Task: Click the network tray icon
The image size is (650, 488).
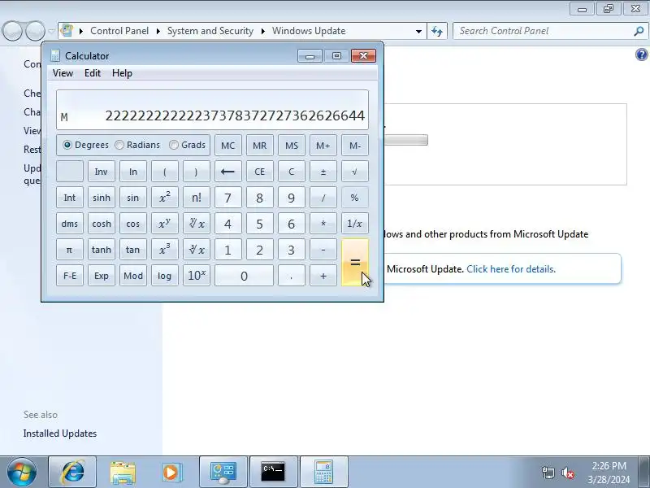Action: [x=548, y=473]
